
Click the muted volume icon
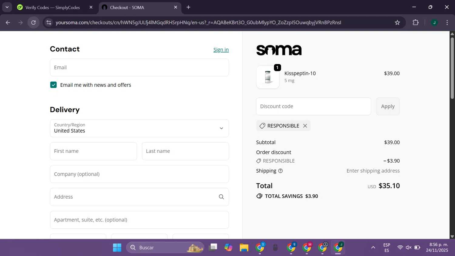409,248
